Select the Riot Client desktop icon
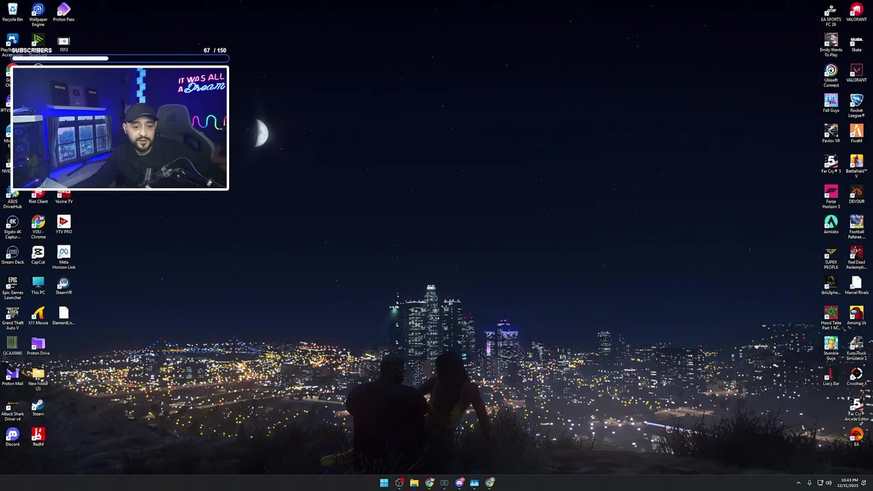This screenshot has width=873, height=491. click(38, 198)
